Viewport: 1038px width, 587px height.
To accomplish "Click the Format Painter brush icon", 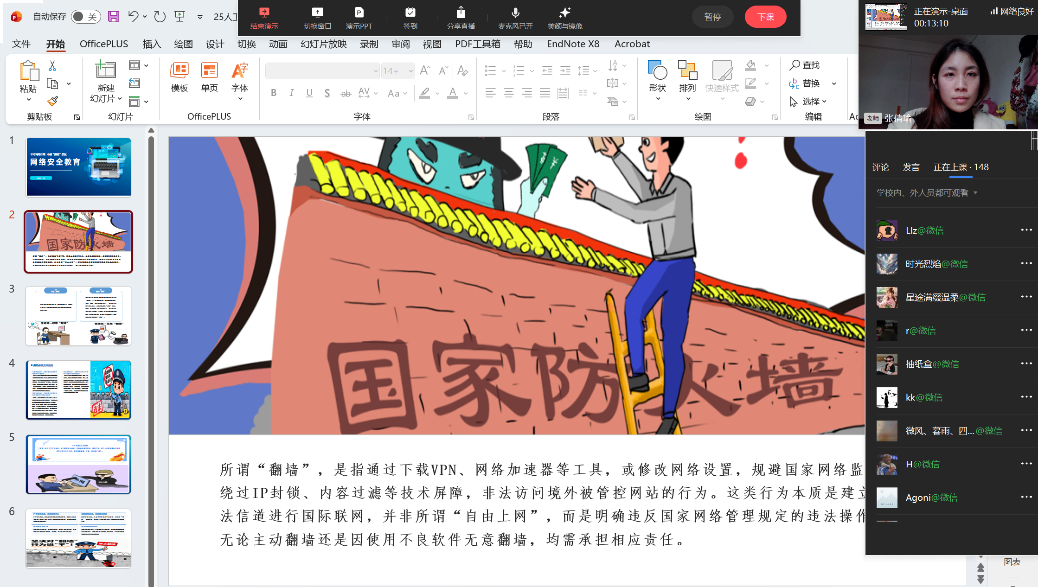I will [x=52, y=101].
